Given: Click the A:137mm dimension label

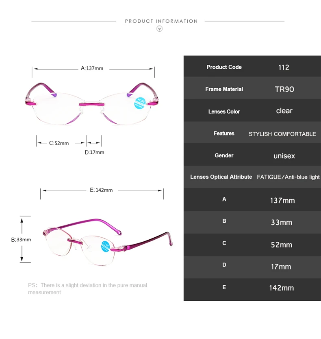Looking at the screenshot, I should 92,68.
